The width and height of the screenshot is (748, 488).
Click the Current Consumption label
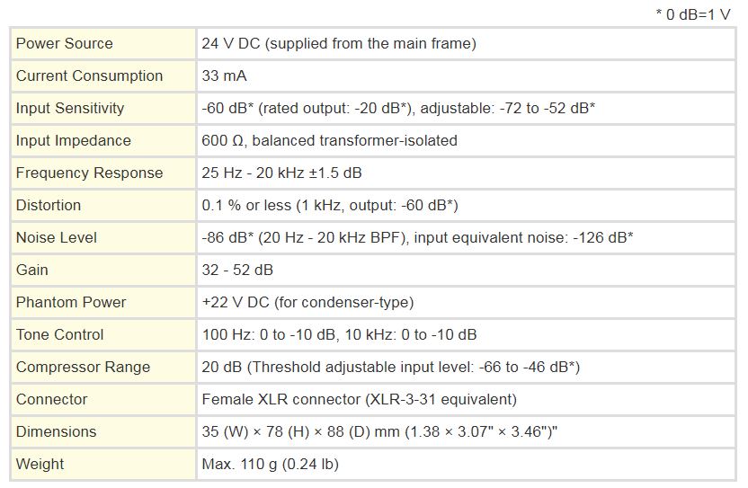89,75
